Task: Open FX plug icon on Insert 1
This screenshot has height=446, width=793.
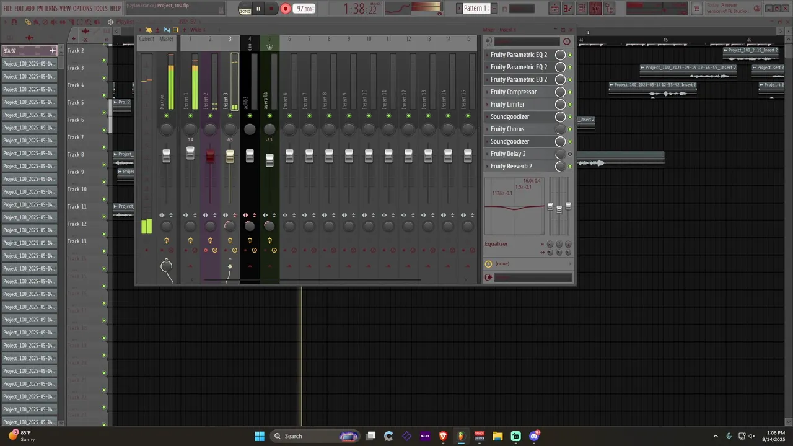Action: point(190,240)
